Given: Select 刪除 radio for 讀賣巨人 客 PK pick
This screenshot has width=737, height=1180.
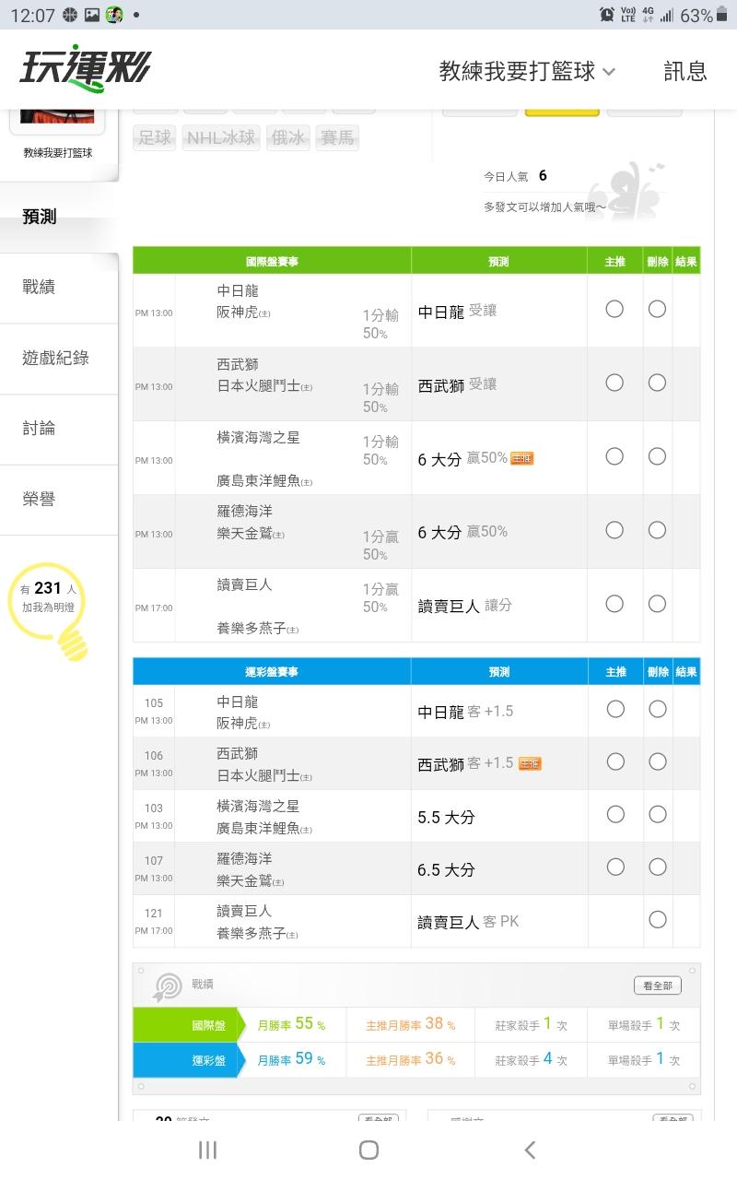Looking at the screenshot, I should click(657, 919).
